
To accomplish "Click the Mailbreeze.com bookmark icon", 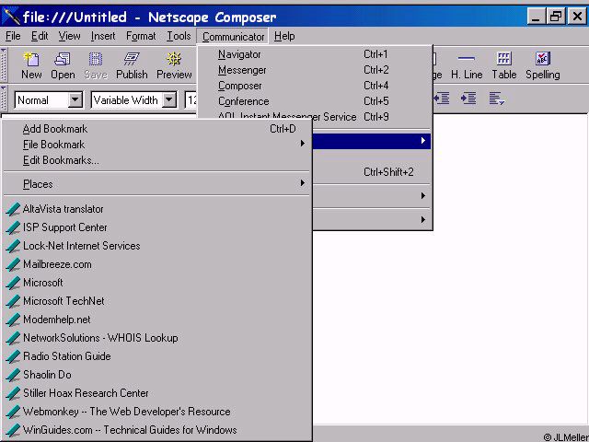I will [x=13, y=264].
